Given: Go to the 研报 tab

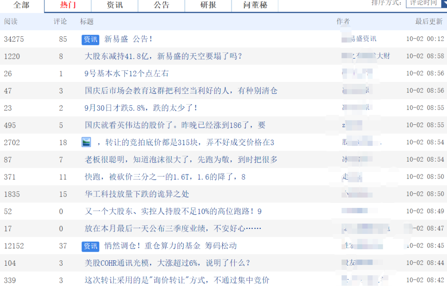Looking at the screenshot, I should coord(208,5).
